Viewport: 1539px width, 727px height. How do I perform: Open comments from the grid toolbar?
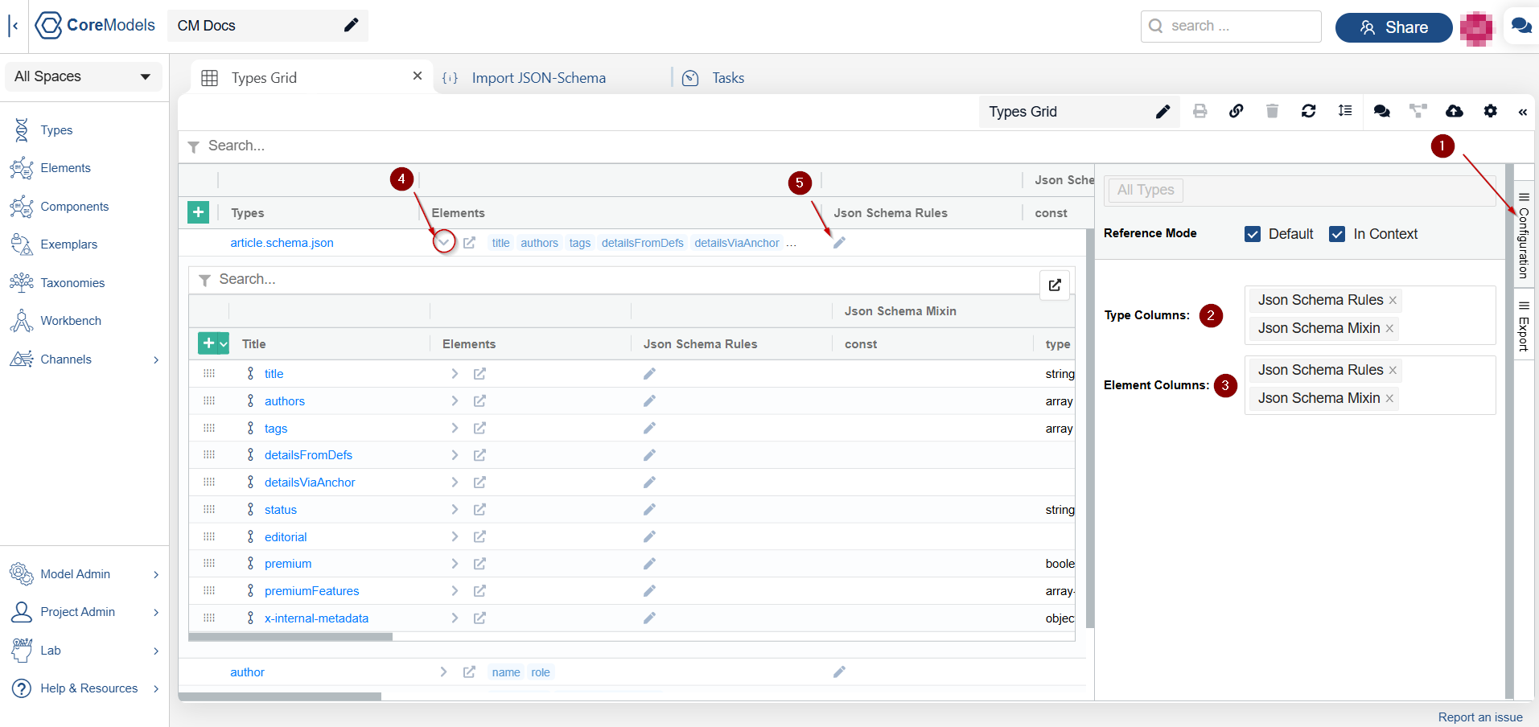coord(1381,111)
